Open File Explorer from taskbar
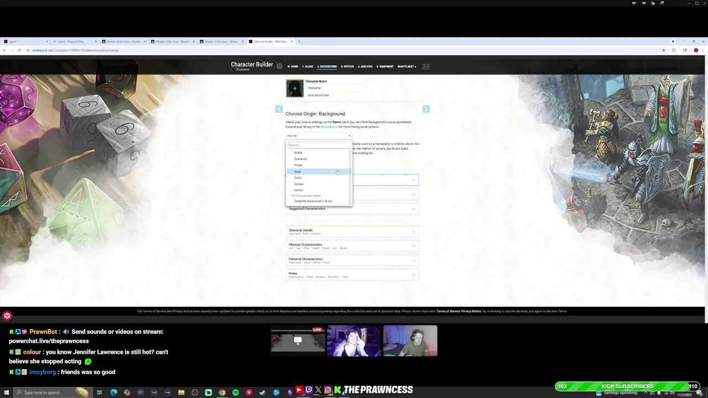This screenshot has width=708, height=398. [x=181, y=392]
